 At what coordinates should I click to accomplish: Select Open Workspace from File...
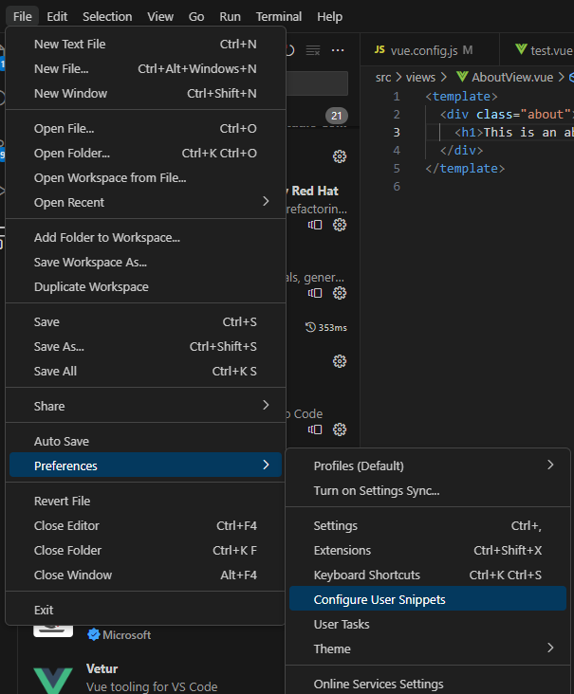click(x=145, y=177)
